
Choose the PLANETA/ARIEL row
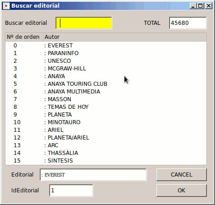[106, 138]
